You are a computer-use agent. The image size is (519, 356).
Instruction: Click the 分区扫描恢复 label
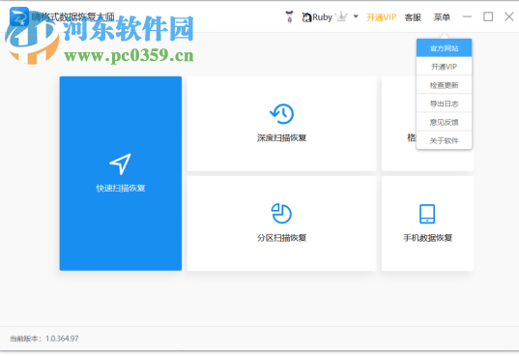281,238
